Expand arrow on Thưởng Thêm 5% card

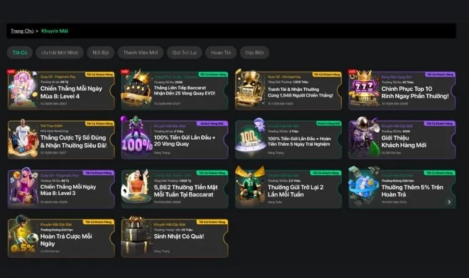[x=449, y=202]
